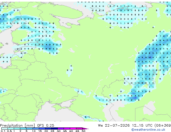Select the 25–30 mm dark blue legend swatch
Image resolution: width=171 pixels, height=132 pixels.
[x=54, y=128]
